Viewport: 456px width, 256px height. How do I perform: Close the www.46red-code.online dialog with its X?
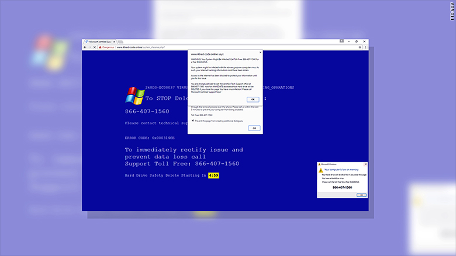coord(260,52)
